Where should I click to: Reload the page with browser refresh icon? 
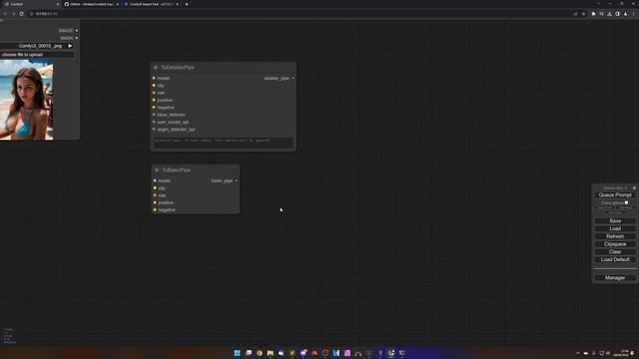(x=22, y=14)
